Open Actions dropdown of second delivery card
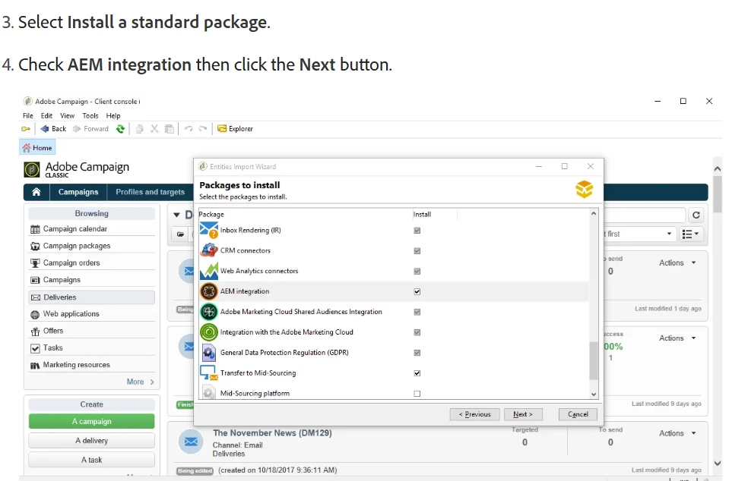This screenshot has width=729, height=481. pos(677,338)
